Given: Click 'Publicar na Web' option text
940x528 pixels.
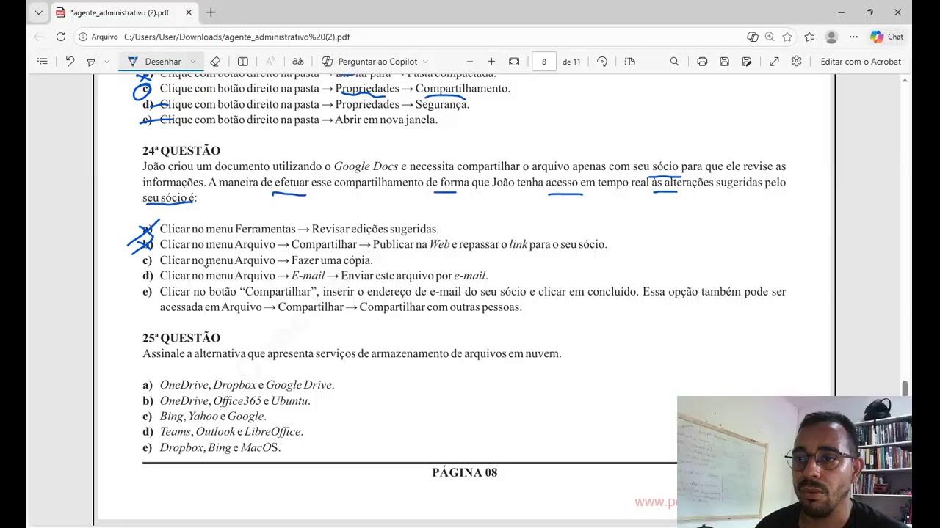Looking at the screenshot, I should (x=411, y=244).
